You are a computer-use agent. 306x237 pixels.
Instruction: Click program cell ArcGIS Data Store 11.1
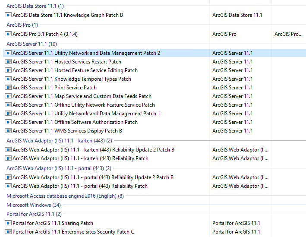pyautogui.click(x=237, y=15)
